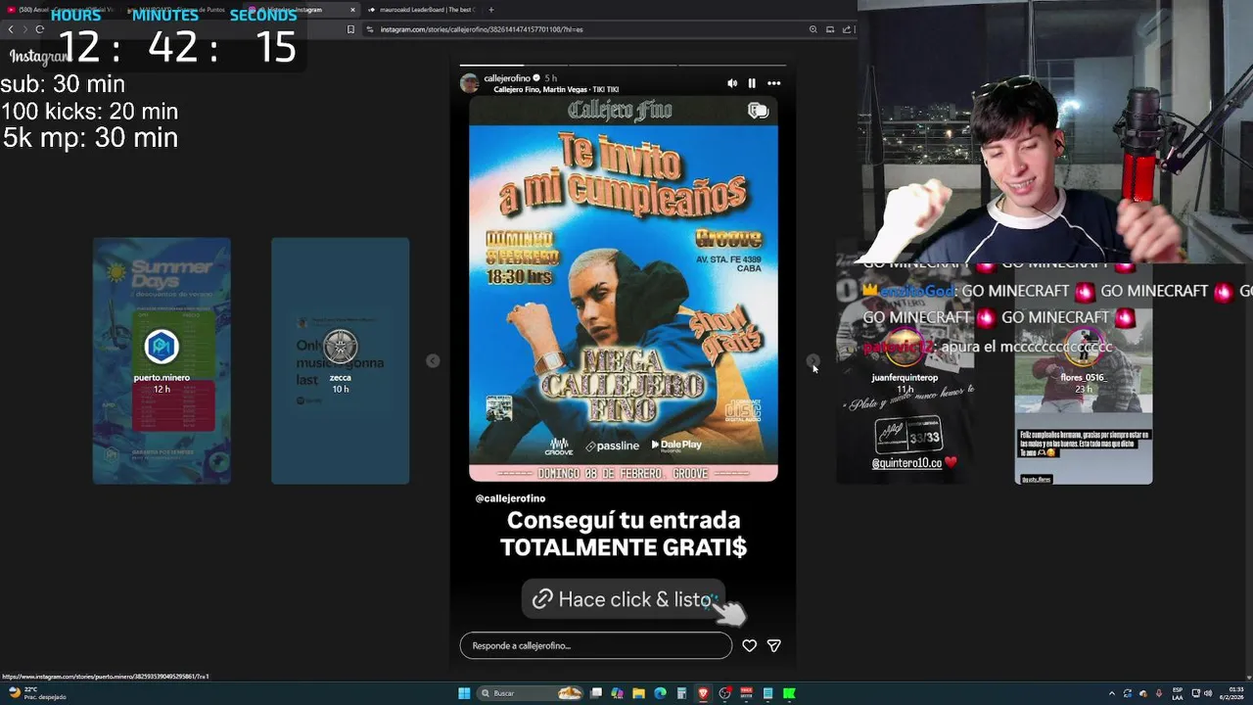Screen dimensions: 1253x705
Task: Open the puerto.minero story thumbnail
Action: 162,360
